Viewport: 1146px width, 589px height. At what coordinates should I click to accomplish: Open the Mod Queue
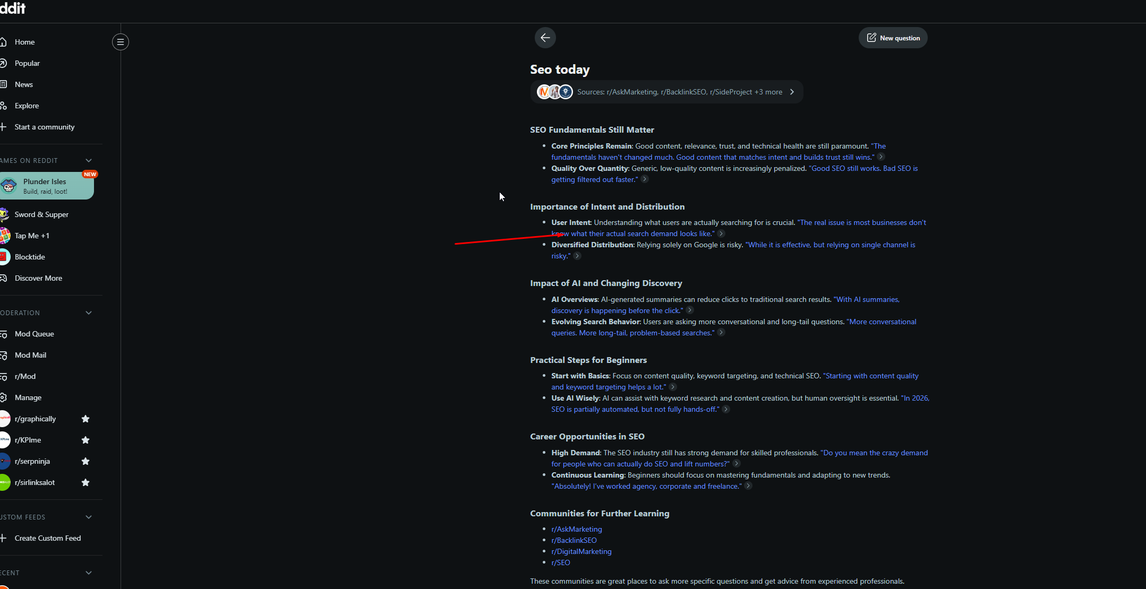pos(34,334)
